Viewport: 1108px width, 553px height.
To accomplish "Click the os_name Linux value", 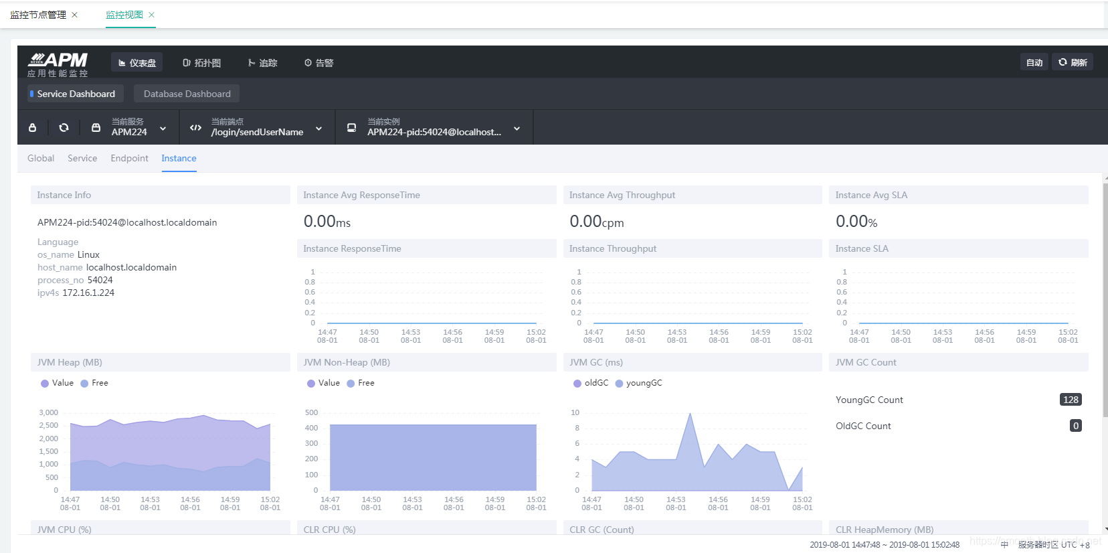I will pos(88,254).
